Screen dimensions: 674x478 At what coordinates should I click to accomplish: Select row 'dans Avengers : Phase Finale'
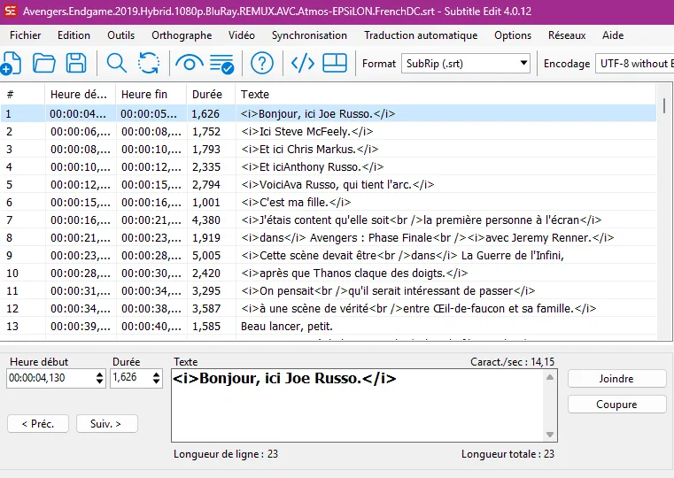329,237
